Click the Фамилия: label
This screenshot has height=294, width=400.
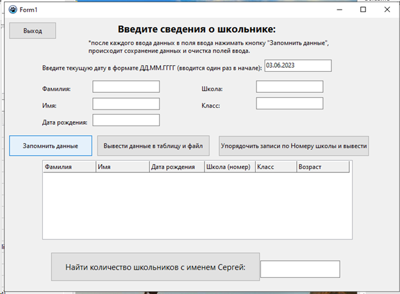(56, 89)
